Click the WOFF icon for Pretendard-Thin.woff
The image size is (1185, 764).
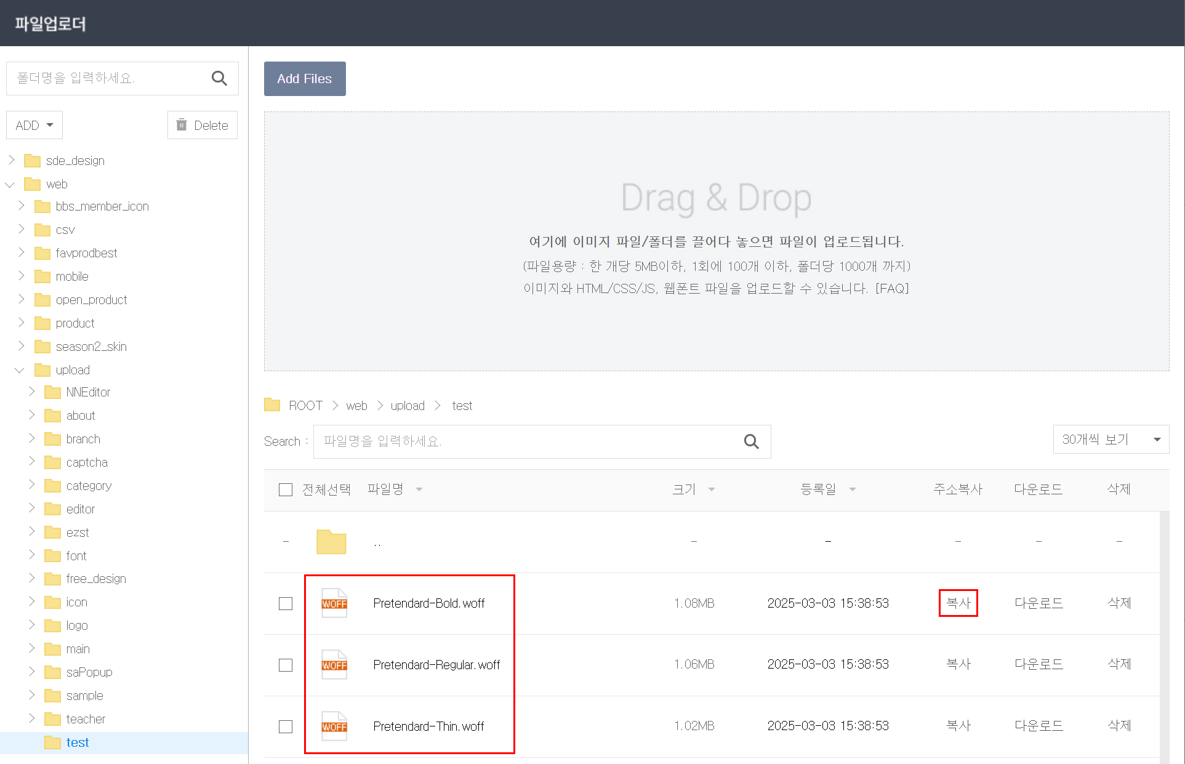pos(334,726)
